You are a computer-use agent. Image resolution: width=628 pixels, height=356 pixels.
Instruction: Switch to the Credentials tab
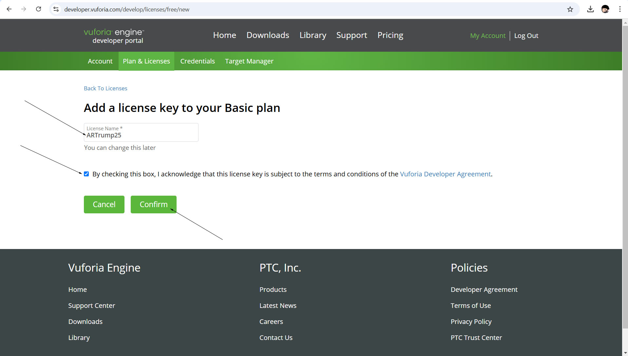pyautogui.click(x=197, y=61)
